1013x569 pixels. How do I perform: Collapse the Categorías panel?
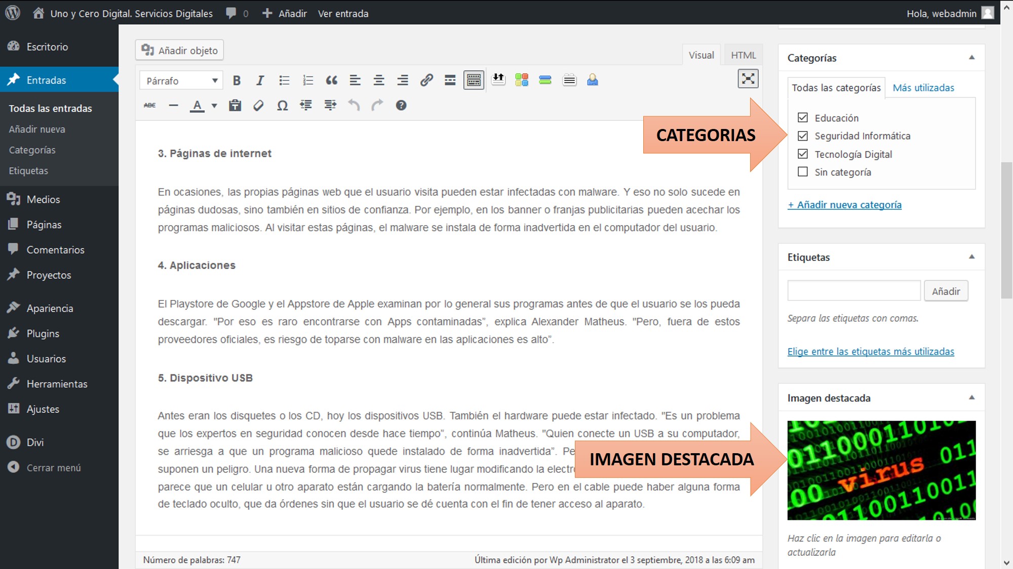pos(971,58)
